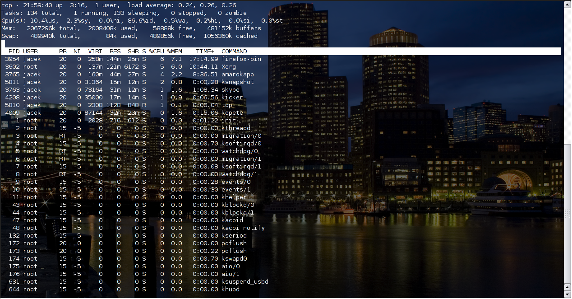Click PID 3954 in the process list
Image resolution: width=572 pixels, height=299 pixels.
coord(12,59)
